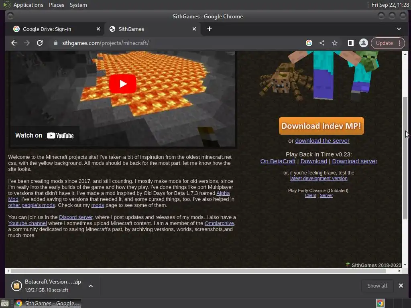Close the SithGames tab
Screen dimensions: 411x308
point(194,29)
